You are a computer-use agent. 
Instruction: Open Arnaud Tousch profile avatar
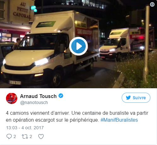pos(12,98)
